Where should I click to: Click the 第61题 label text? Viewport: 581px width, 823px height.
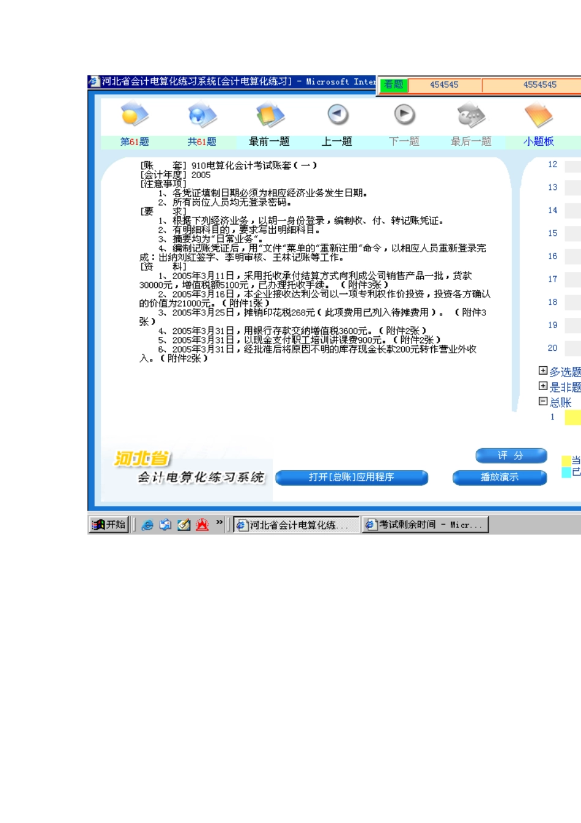click(x=135, y=141)
